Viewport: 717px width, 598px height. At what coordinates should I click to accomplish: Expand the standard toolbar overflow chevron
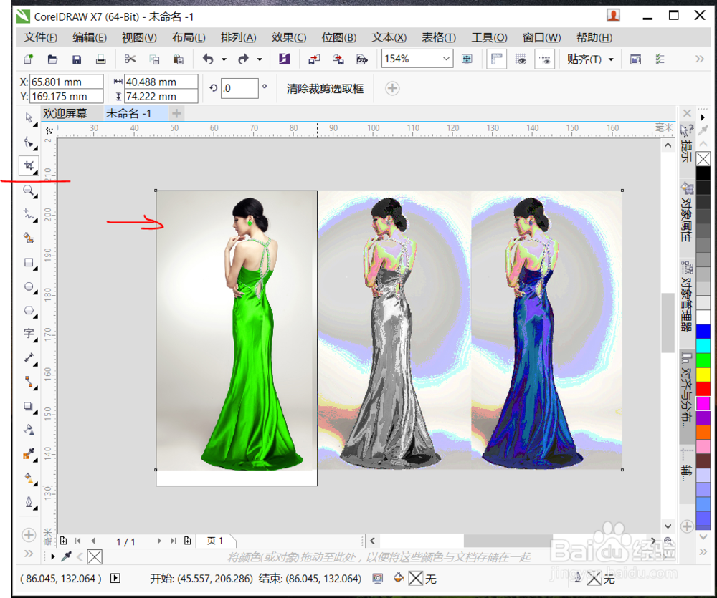(700, 59)
